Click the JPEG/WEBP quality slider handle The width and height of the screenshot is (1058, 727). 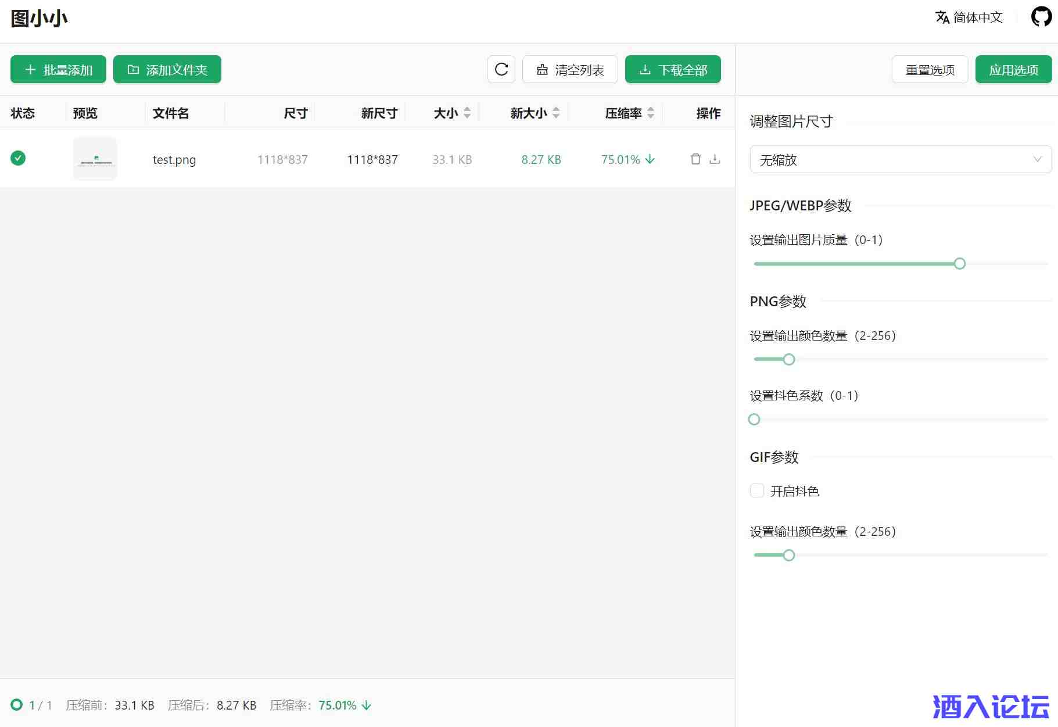tap(960, 264)
